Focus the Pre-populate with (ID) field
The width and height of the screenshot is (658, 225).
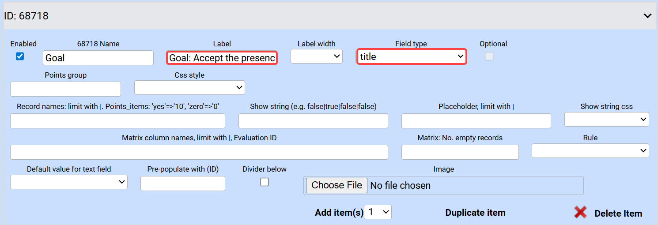coord(183,184)
